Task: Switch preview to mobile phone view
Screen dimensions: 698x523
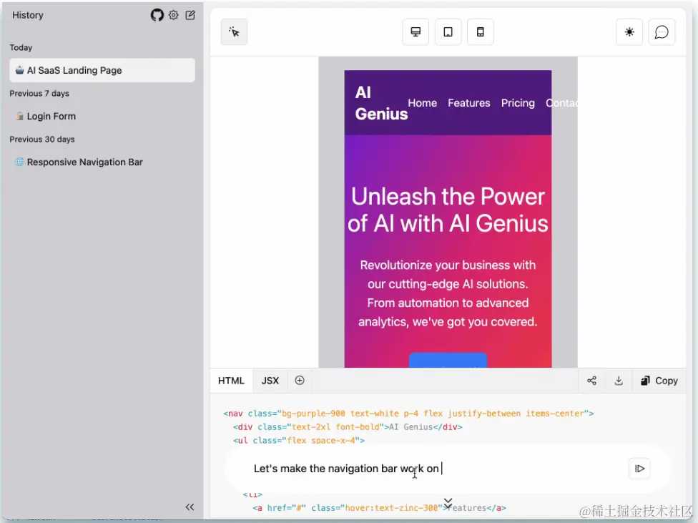Action: point(481,31)
